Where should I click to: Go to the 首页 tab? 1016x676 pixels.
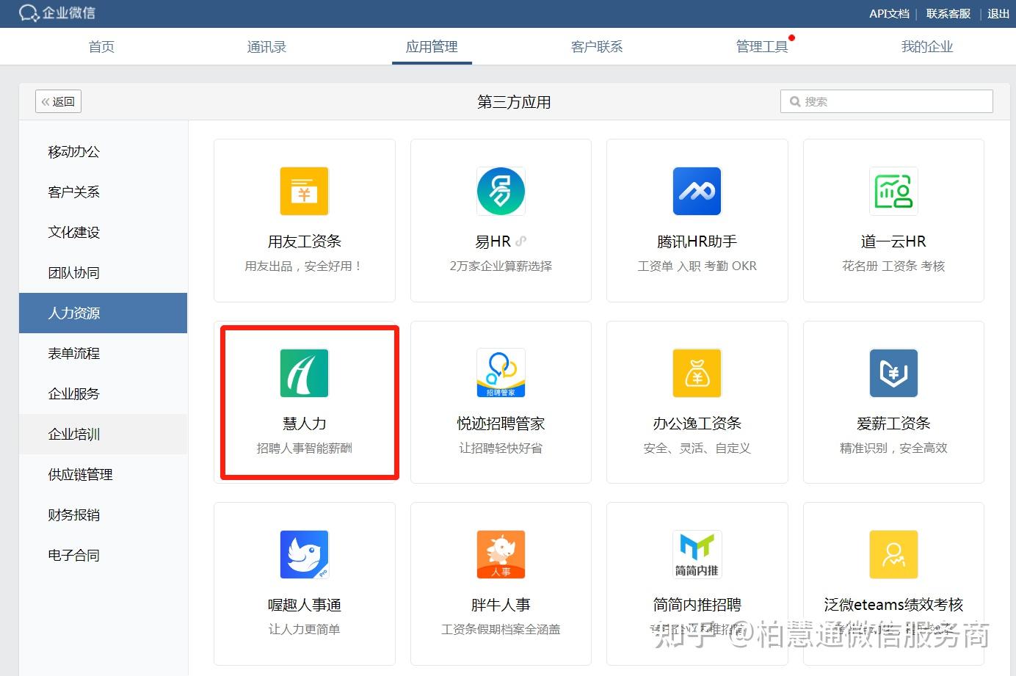point(101,47)
